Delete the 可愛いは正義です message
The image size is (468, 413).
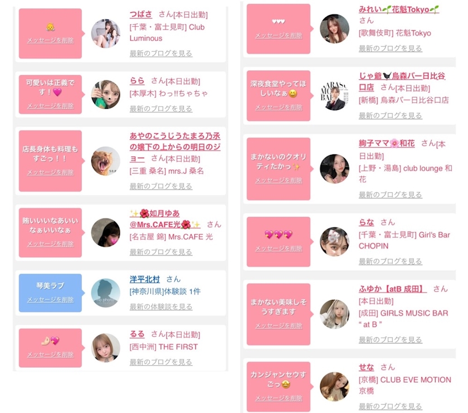coord(51,106)
